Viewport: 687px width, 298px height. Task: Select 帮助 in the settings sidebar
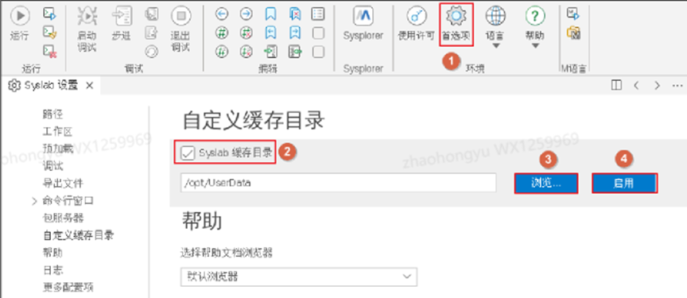53,253
